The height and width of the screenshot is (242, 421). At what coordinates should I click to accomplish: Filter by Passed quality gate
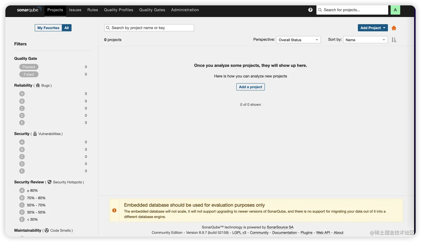point(29,67)
